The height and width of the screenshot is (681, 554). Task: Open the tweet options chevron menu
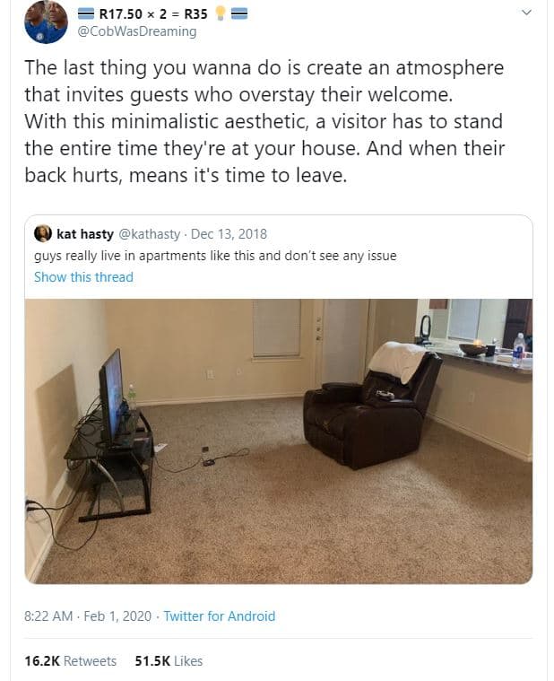[x=526, y=13]
